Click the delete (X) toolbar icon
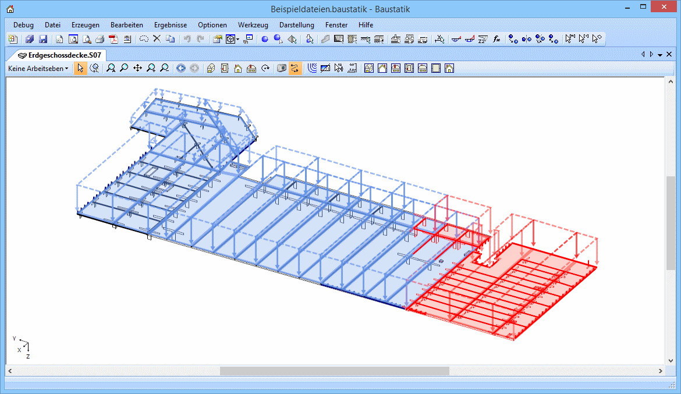The height and width of the screenshot is (394, 681). (x=157, y=40)
